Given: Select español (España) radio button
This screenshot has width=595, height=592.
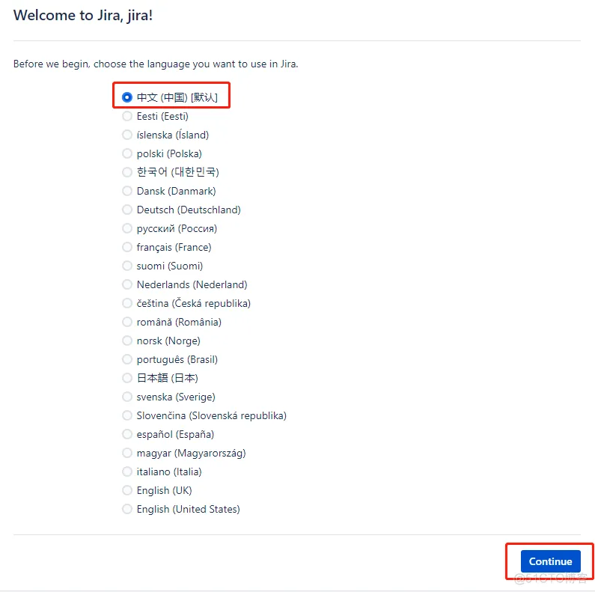Looking at the screenshot, I should pos(127,434).
